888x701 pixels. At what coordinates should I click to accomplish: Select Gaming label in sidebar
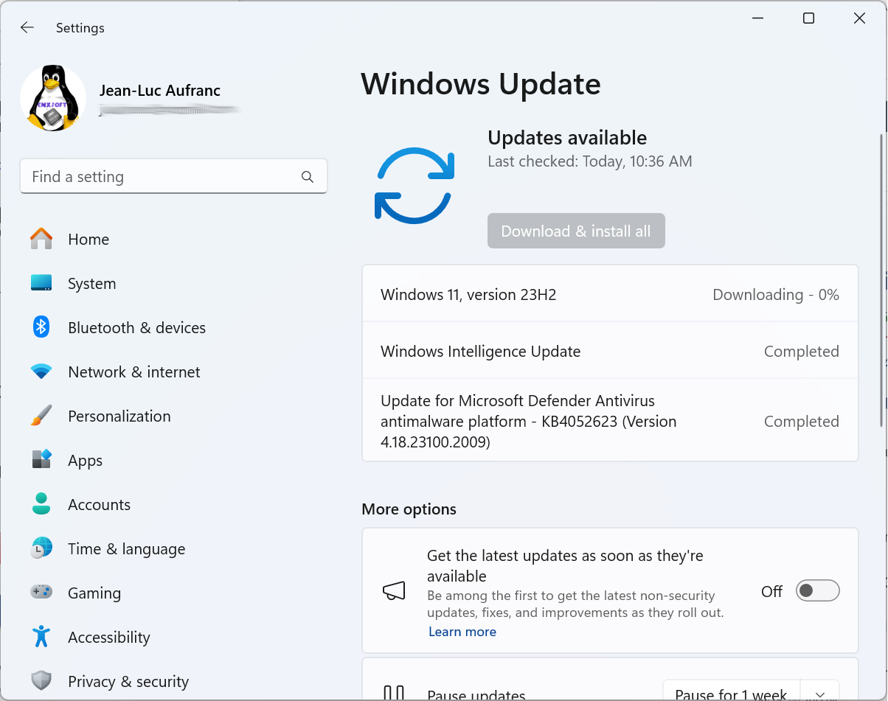94,593
